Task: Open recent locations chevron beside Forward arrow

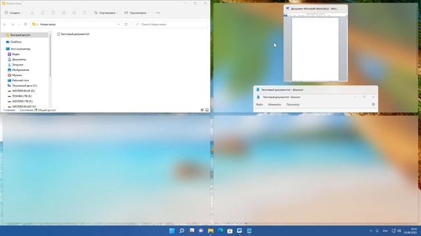Action: click(x=19, y=24)
